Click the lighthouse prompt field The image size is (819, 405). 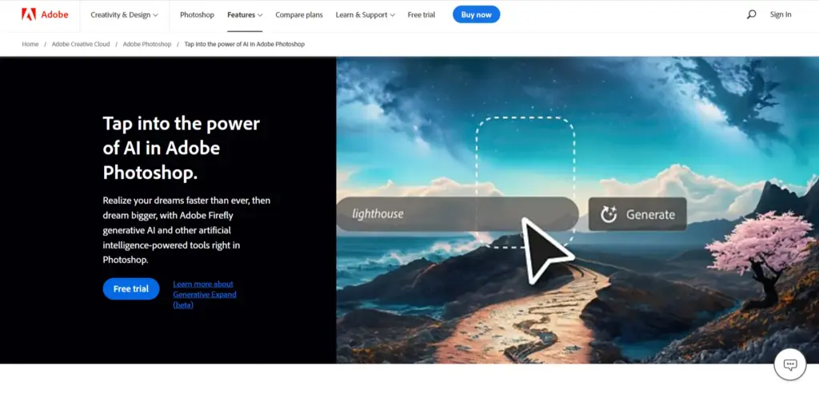point(457,214)
